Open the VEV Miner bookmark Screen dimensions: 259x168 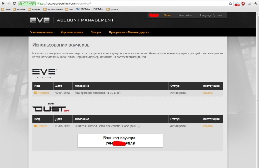(90, 9)
